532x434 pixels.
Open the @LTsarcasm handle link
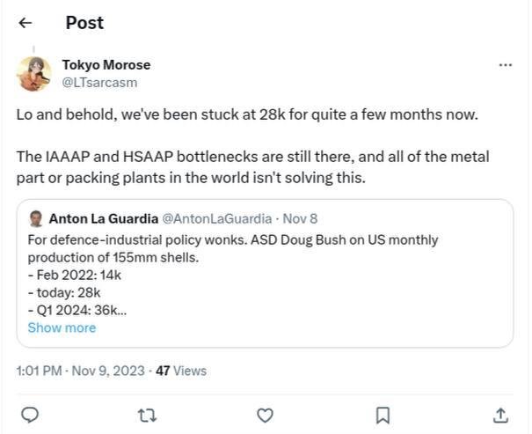point(99,82)
